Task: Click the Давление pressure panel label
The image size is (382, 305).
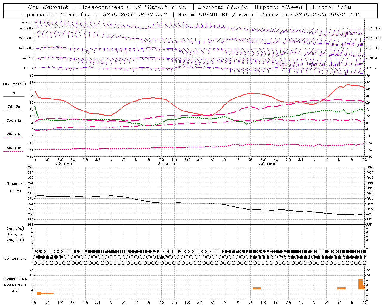Action: point(16,184)
